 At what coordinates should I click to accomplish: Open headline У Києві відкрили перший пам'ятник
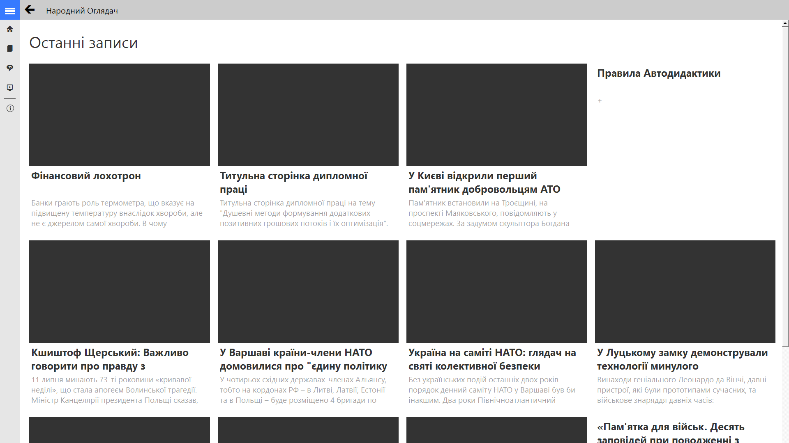484,183
